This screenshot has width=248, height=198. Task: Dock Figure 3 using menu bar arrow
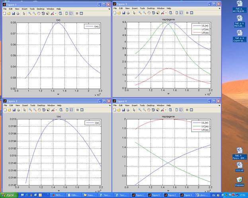[x=219, y=8]
